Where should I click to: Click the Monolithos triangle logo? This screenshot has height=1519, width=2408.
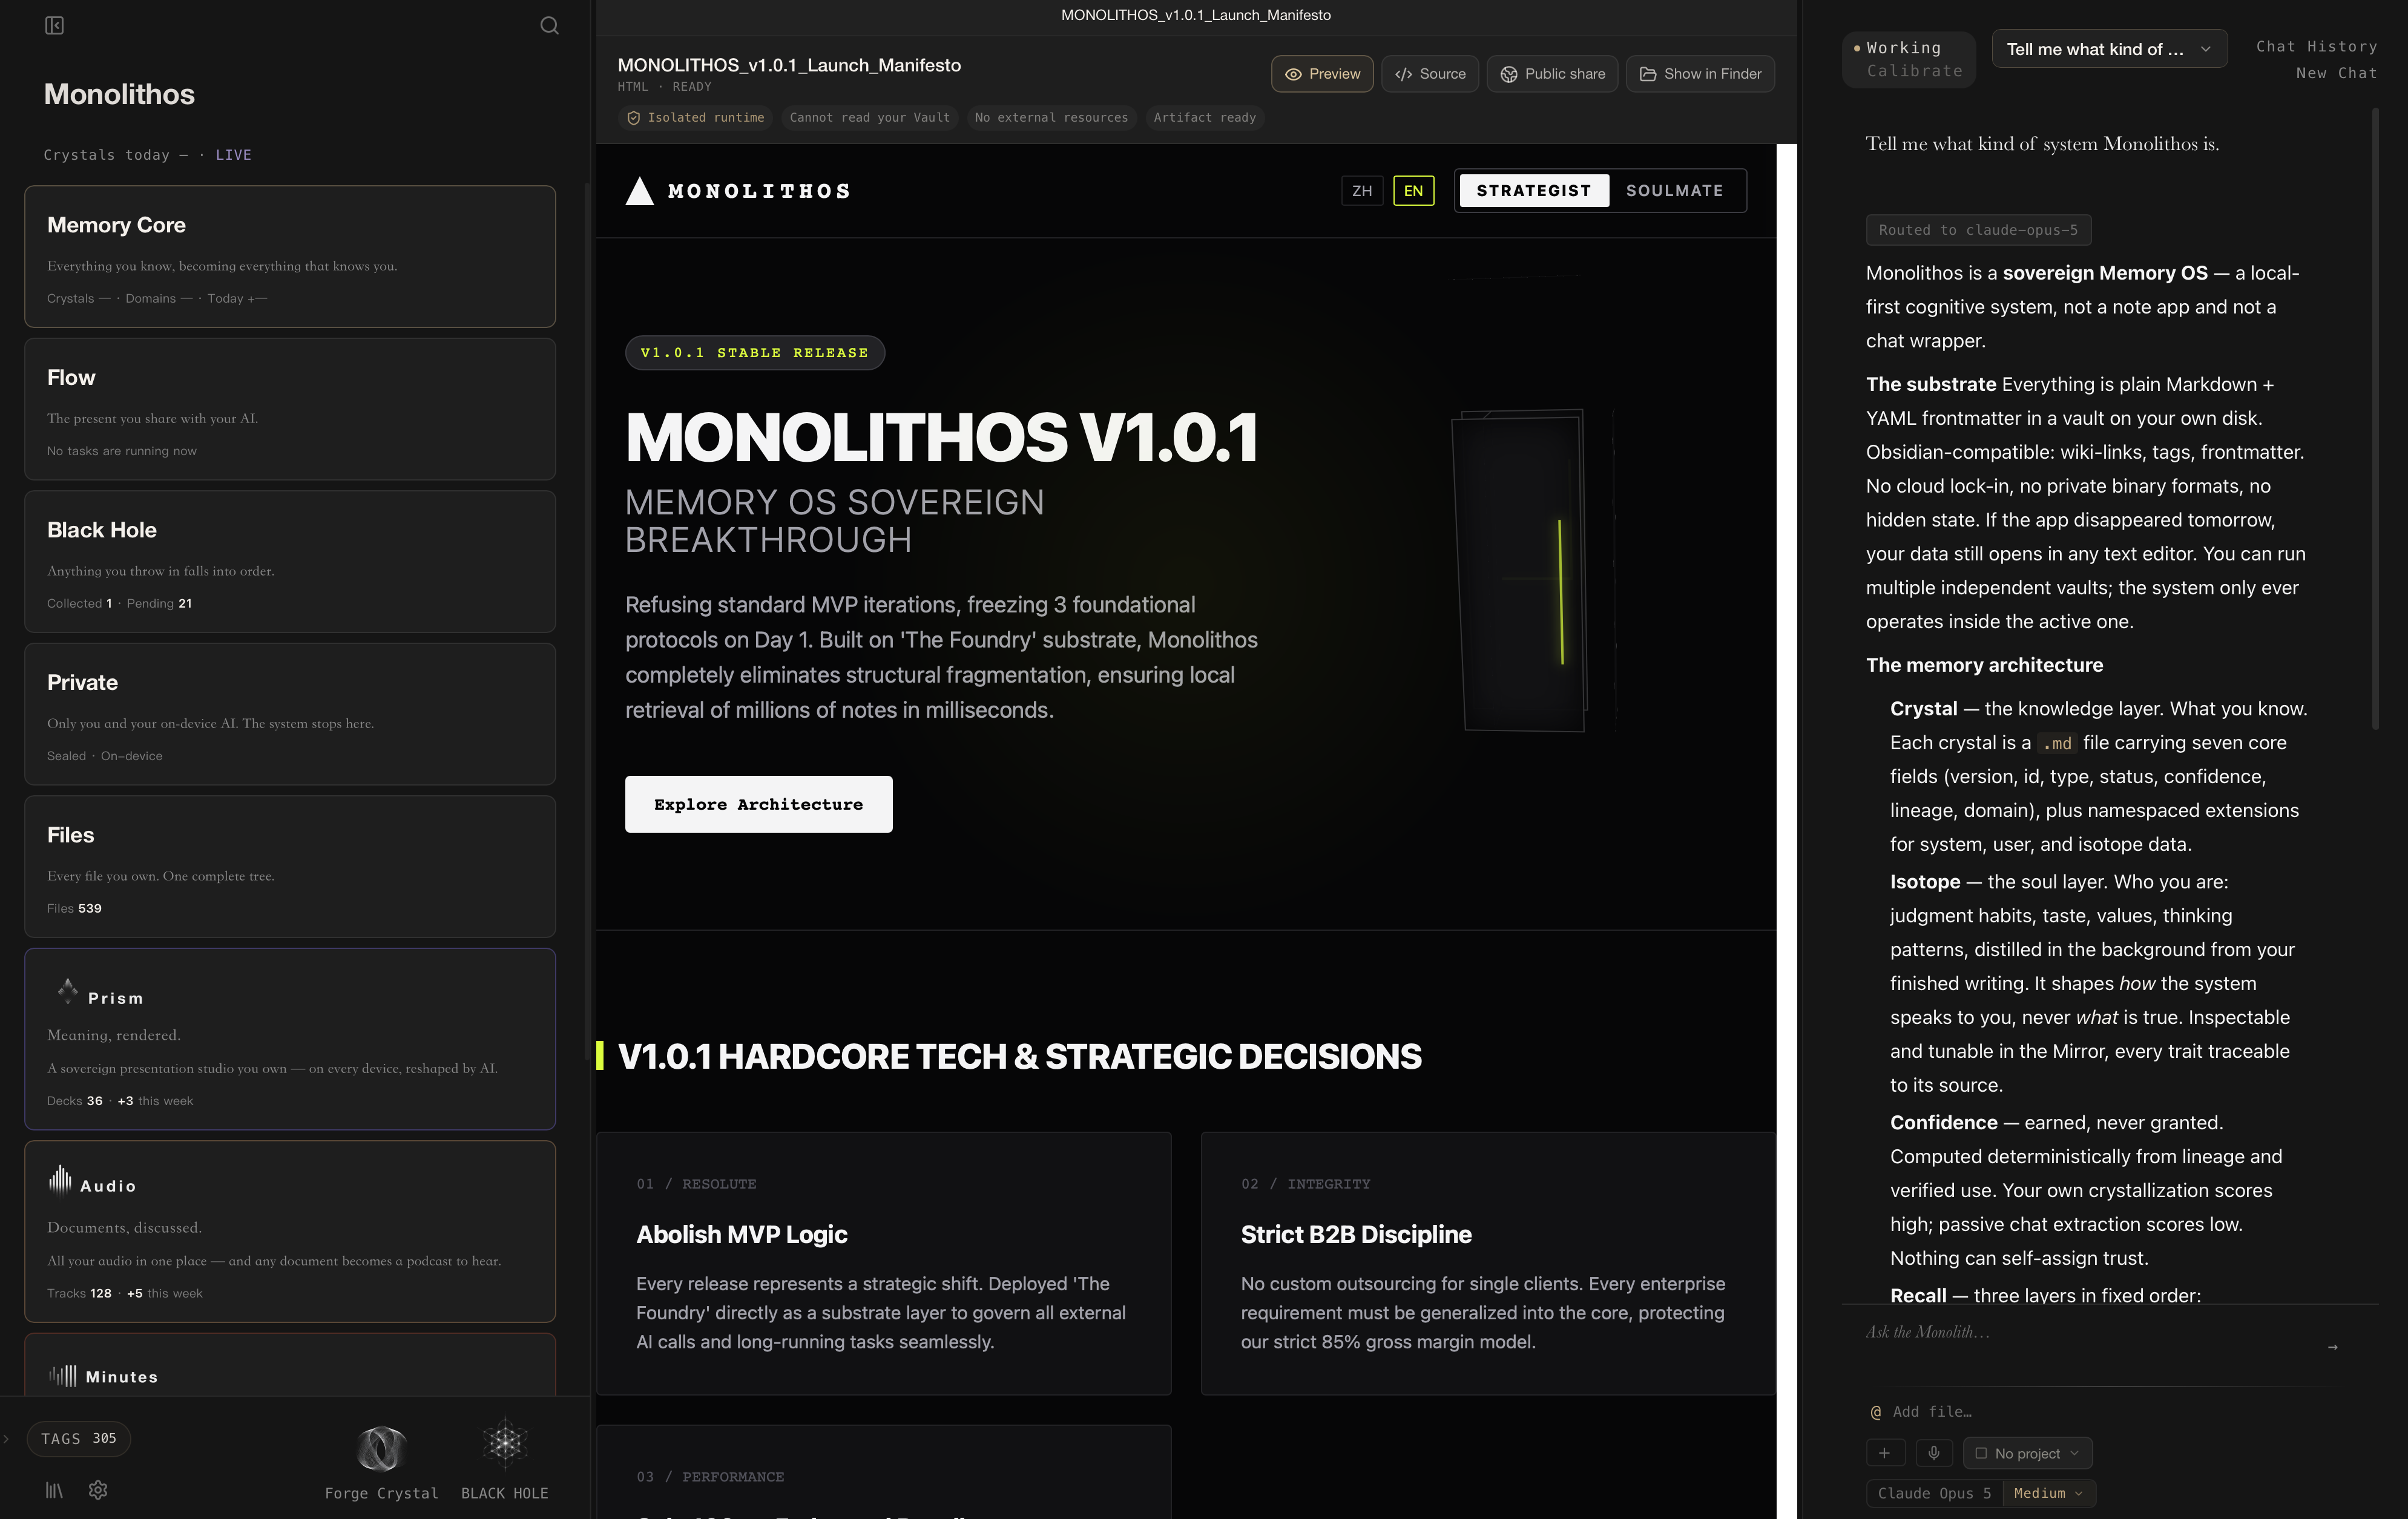(x=639, y=191)
